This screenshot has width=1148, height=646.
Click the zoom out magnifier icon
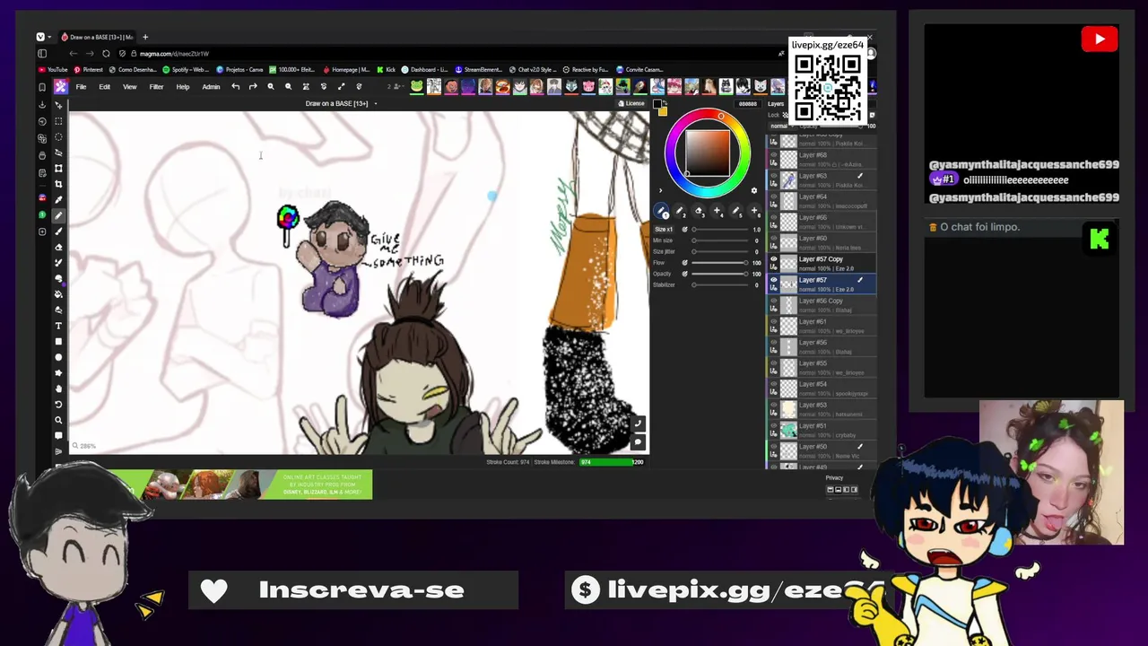click(x=288, y=87)
